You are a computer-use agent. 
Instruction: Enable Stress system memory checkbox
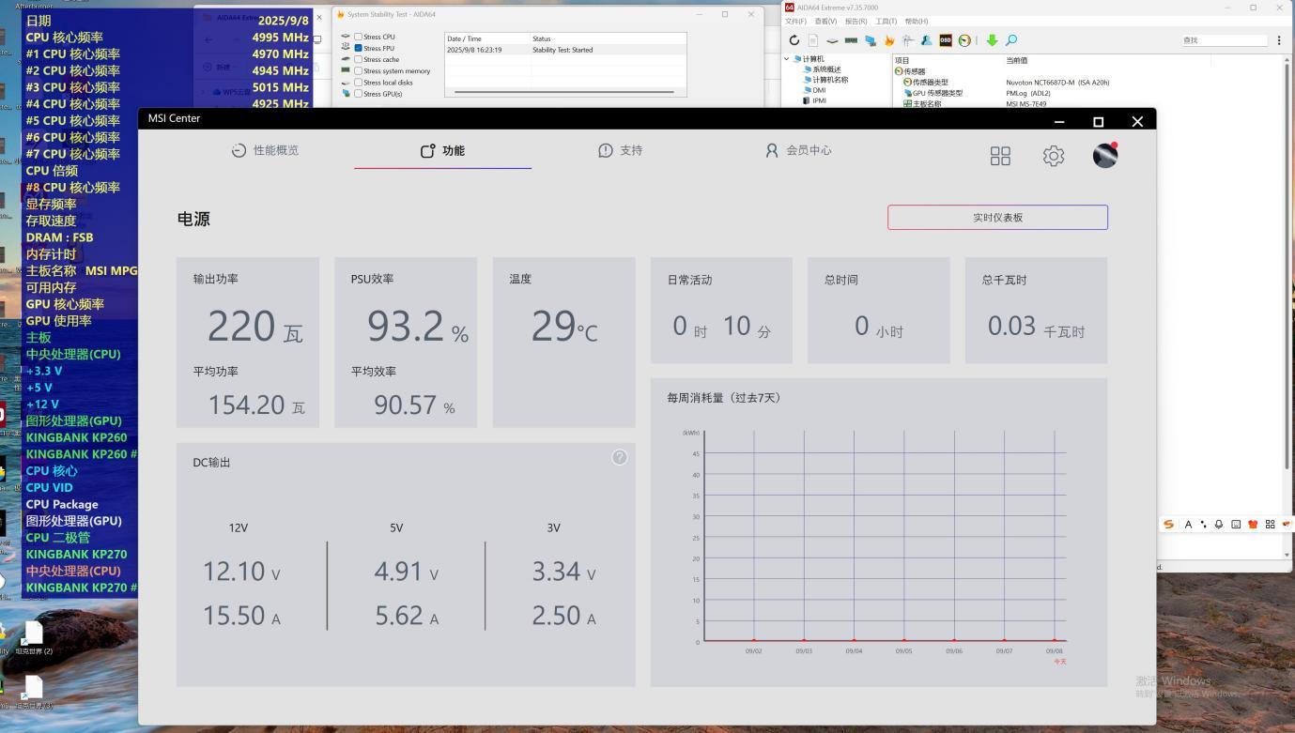pos(358,70)
